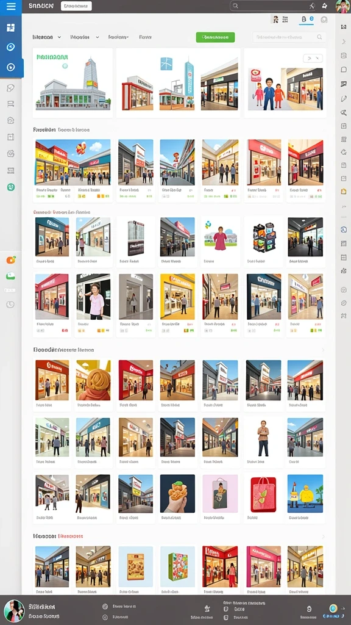Open the yellow cartoon character on blue thumbnail

[x=305, y=493]
